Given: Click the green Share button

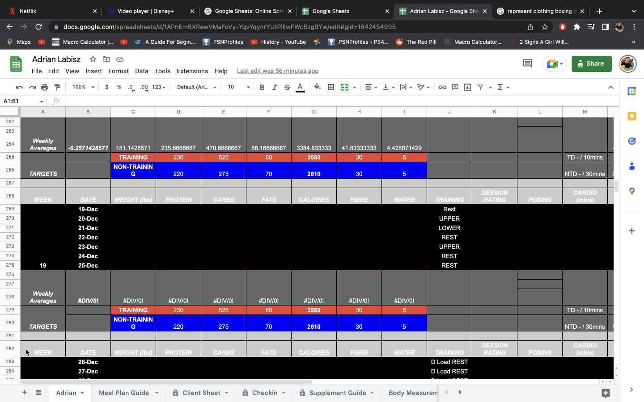Looking at the screenshot, I should [591, 64].
